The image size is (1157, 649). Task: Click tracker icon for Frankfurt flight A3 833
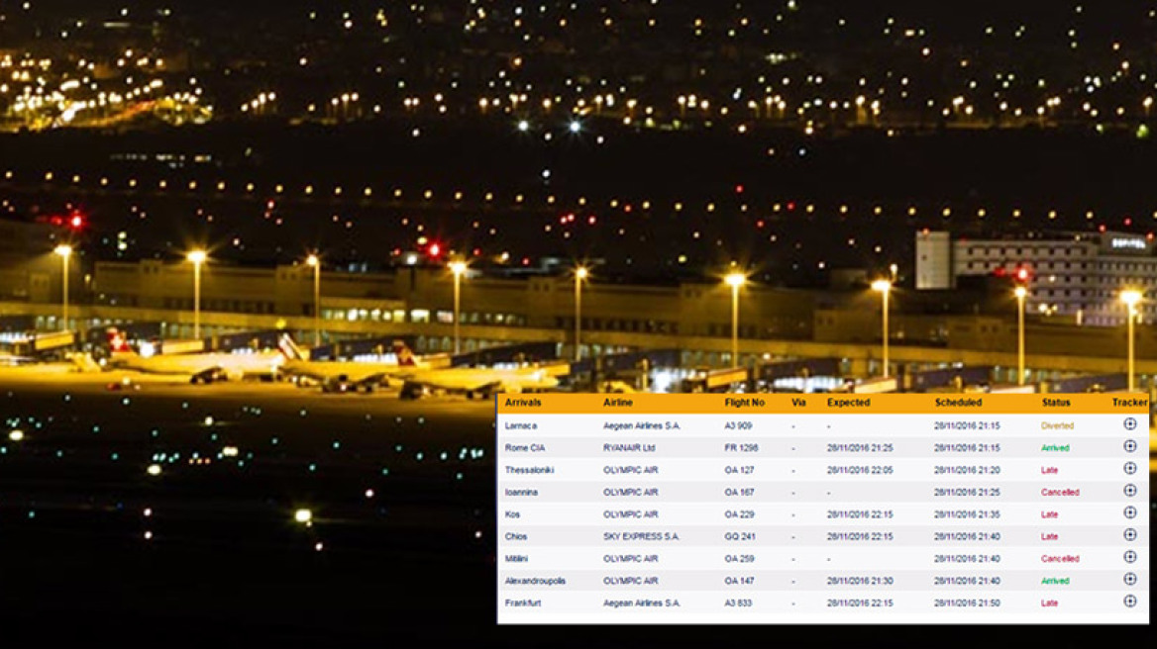[x=1129, y=602]
